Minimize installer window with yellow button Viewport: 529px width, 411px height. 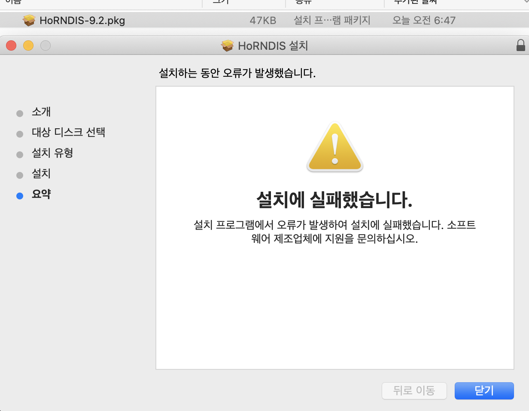pyautogui.click(x=28, y=45)
